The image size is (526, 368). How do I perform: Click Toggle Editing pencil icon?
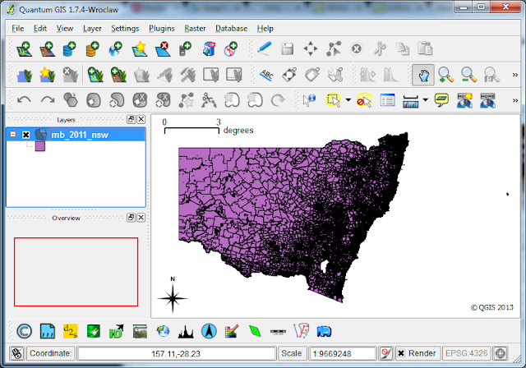[265, 48]
